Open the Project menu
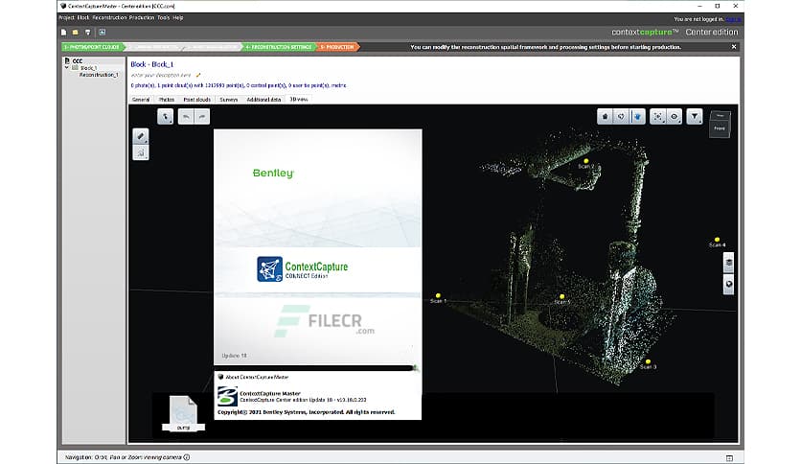The width and height of the screenshot is (801, 464). click(x=66, y=18)
